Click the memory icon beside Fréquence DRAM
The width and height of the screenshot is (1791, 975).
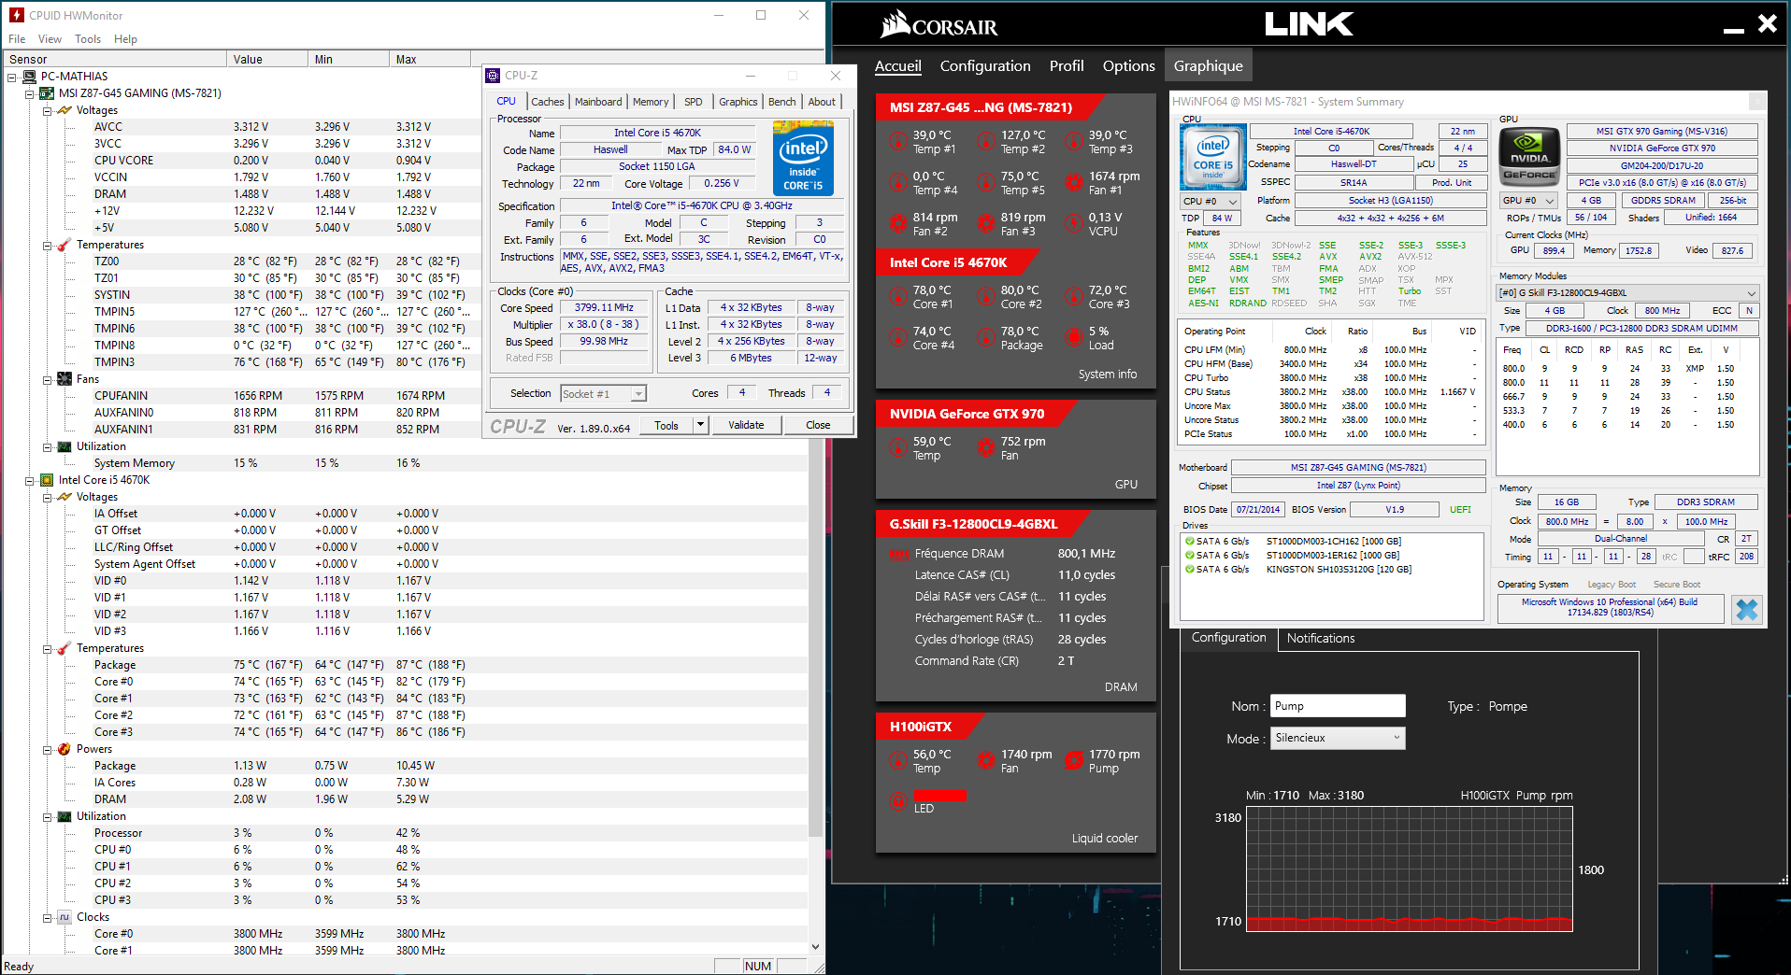pos(899,554)
